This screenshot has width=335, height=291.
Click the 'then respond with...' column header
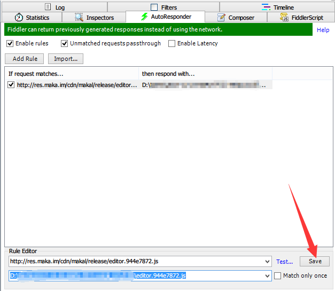(206, 74)
